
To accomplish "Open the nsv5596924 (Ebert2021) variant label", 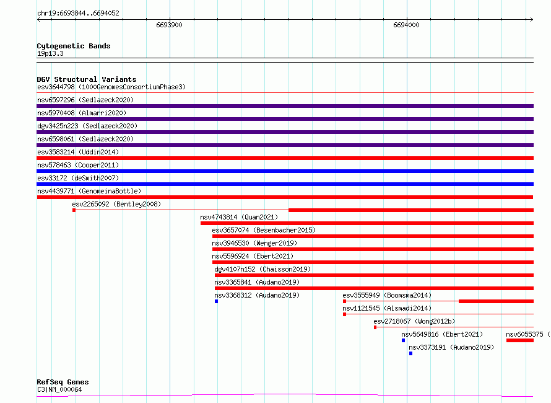I will tap(253, 256).
